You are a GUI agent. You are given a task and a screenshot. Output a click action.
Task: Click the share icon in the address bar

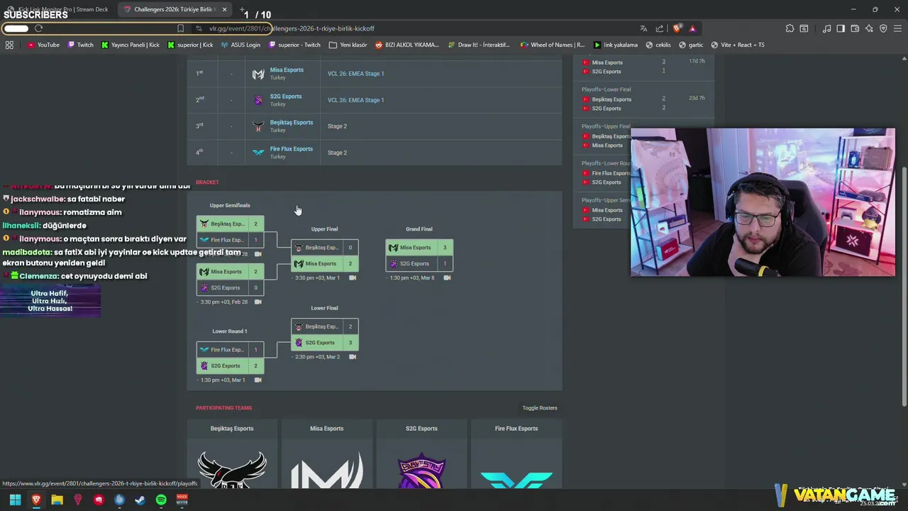tap(660, 28)
